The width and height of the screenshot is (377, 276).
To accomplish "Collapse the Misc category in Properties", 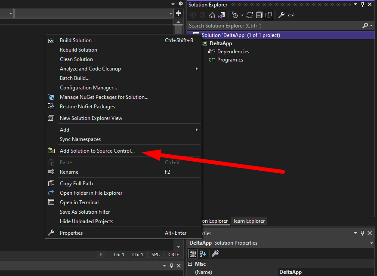I will 191,264.
